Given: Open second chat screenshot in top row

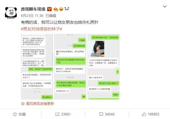Looking at the screenshot, I should 70,50.
